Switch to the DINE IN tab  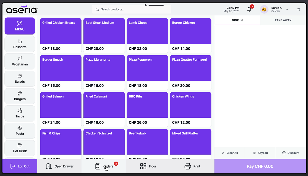(x=237, y=20)
